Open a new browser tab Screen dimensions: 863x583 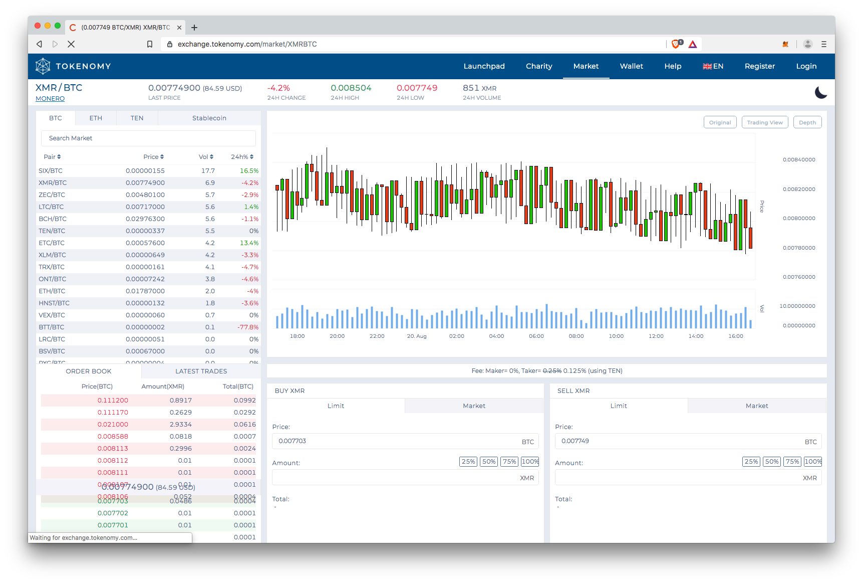[194, 28]
